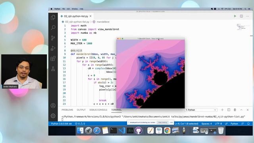Open the Run and Debug view

coord(53,48)
